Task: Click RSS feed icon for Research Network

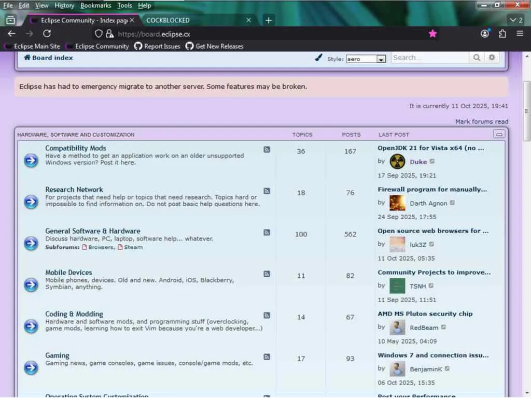Action: (x=267, y=191)
